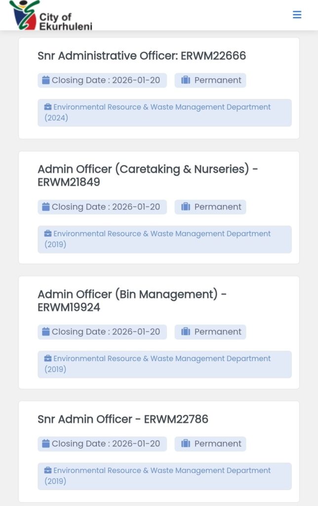This screenshot has width=318, height=506.
Task: Click calendar icon on Bin Management card
Action: [46, 332]
